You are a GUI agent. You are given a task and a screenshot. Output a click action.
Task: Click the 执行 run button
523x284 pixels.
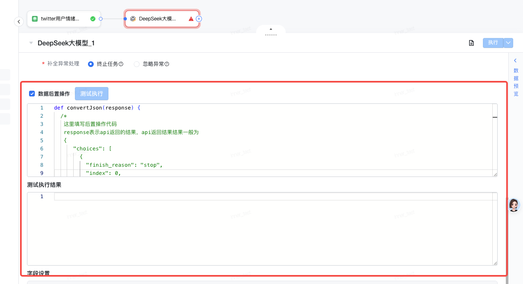(x=493, y=43)
